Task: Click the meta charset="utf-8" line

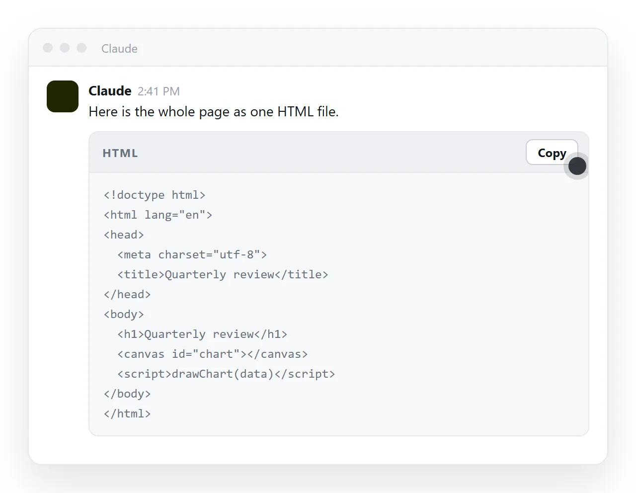Action: tap(192, 254)
